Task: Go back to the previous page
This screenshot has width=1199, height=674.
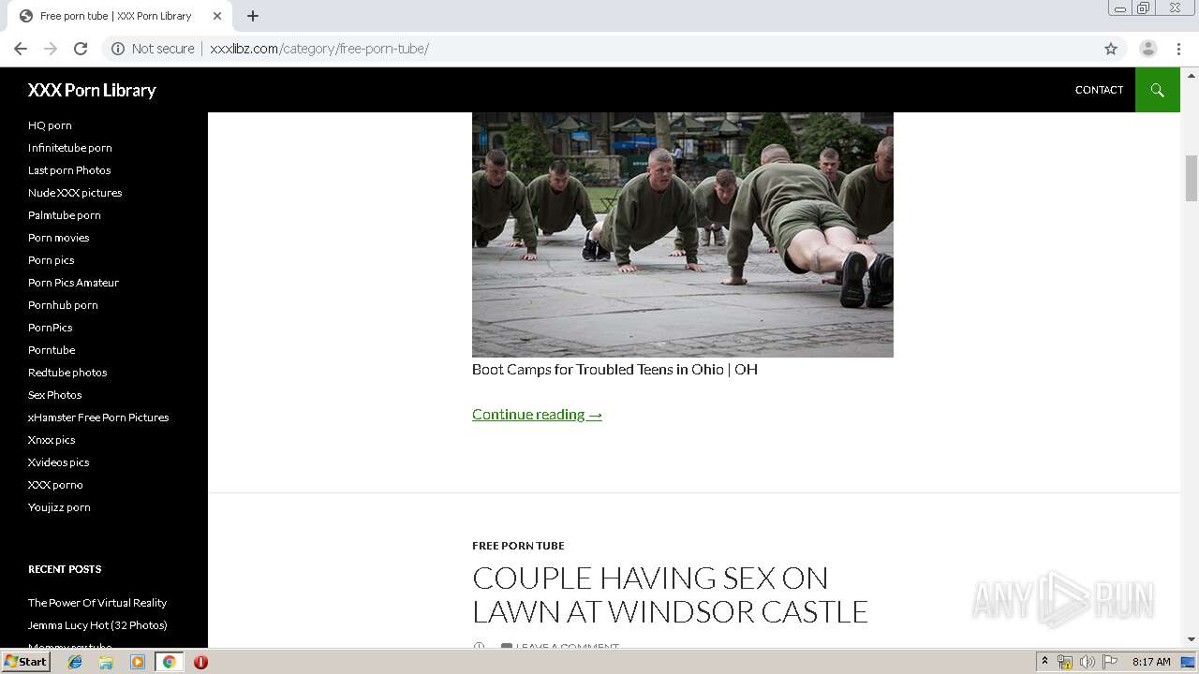Action: pos(21,49)
